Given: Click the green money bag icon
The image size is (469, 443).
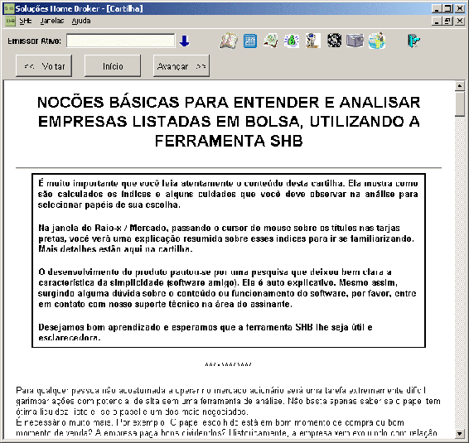Looking at the screenshot, I should pyautogui.click(x=292, y=41).
